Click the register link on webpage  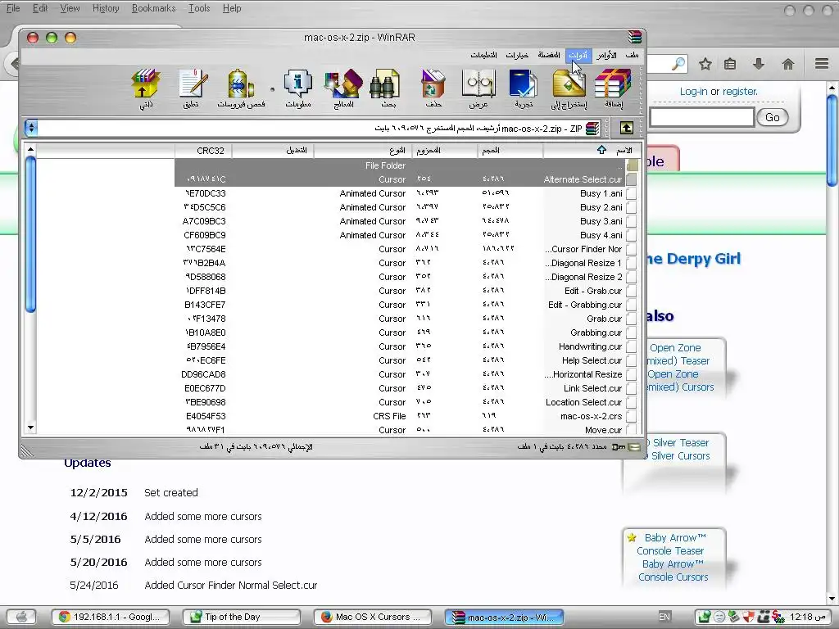[740, 92]
